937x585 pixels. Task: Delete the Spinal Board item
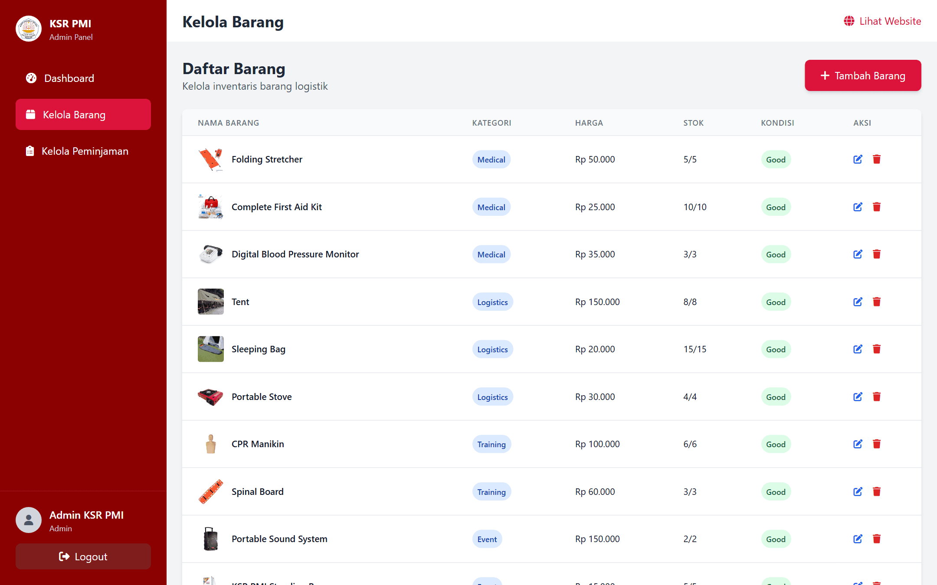coord(877,492)
